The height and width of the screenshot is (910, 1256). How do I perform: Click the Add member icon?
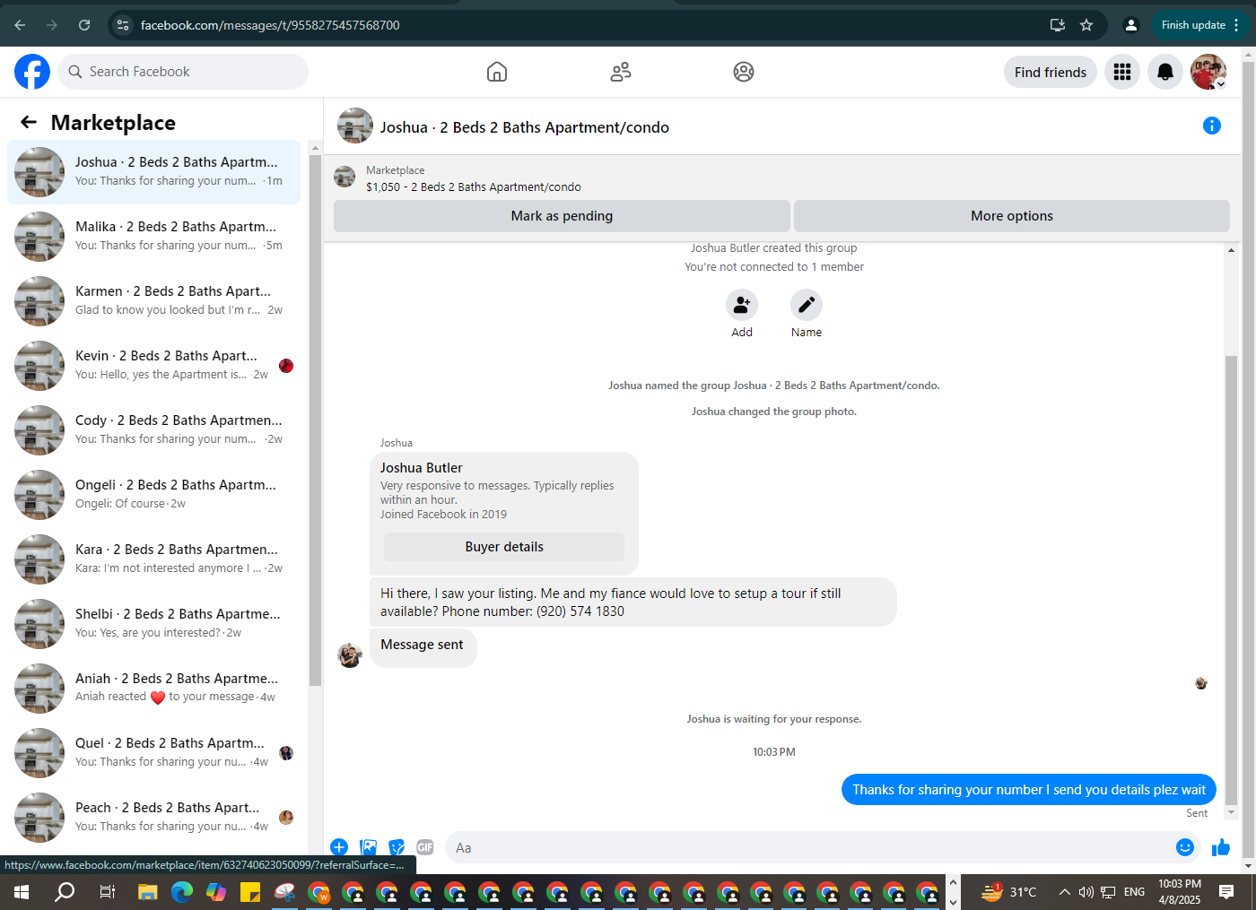click(x=742, y=305)
